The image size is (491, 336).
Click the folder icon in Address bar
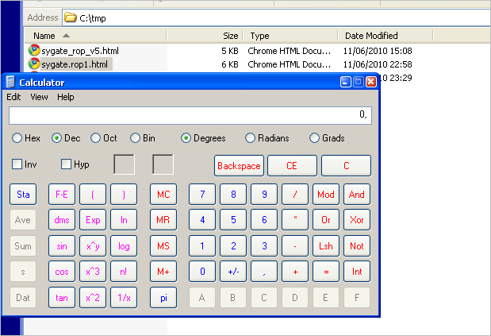coord(71,17)
